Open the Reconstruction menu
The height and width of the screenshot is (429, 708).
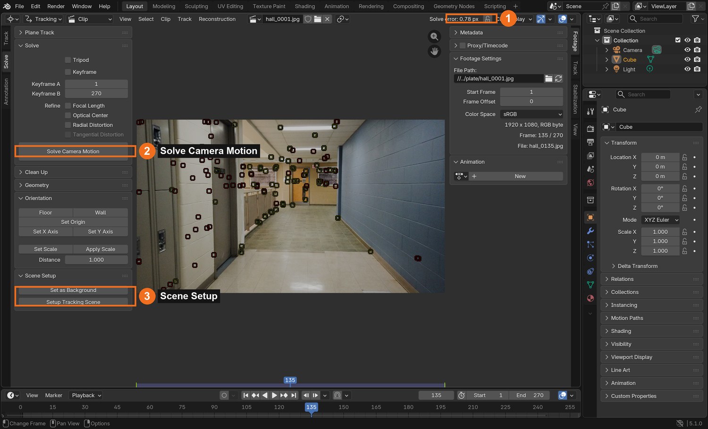pos(217,19)
